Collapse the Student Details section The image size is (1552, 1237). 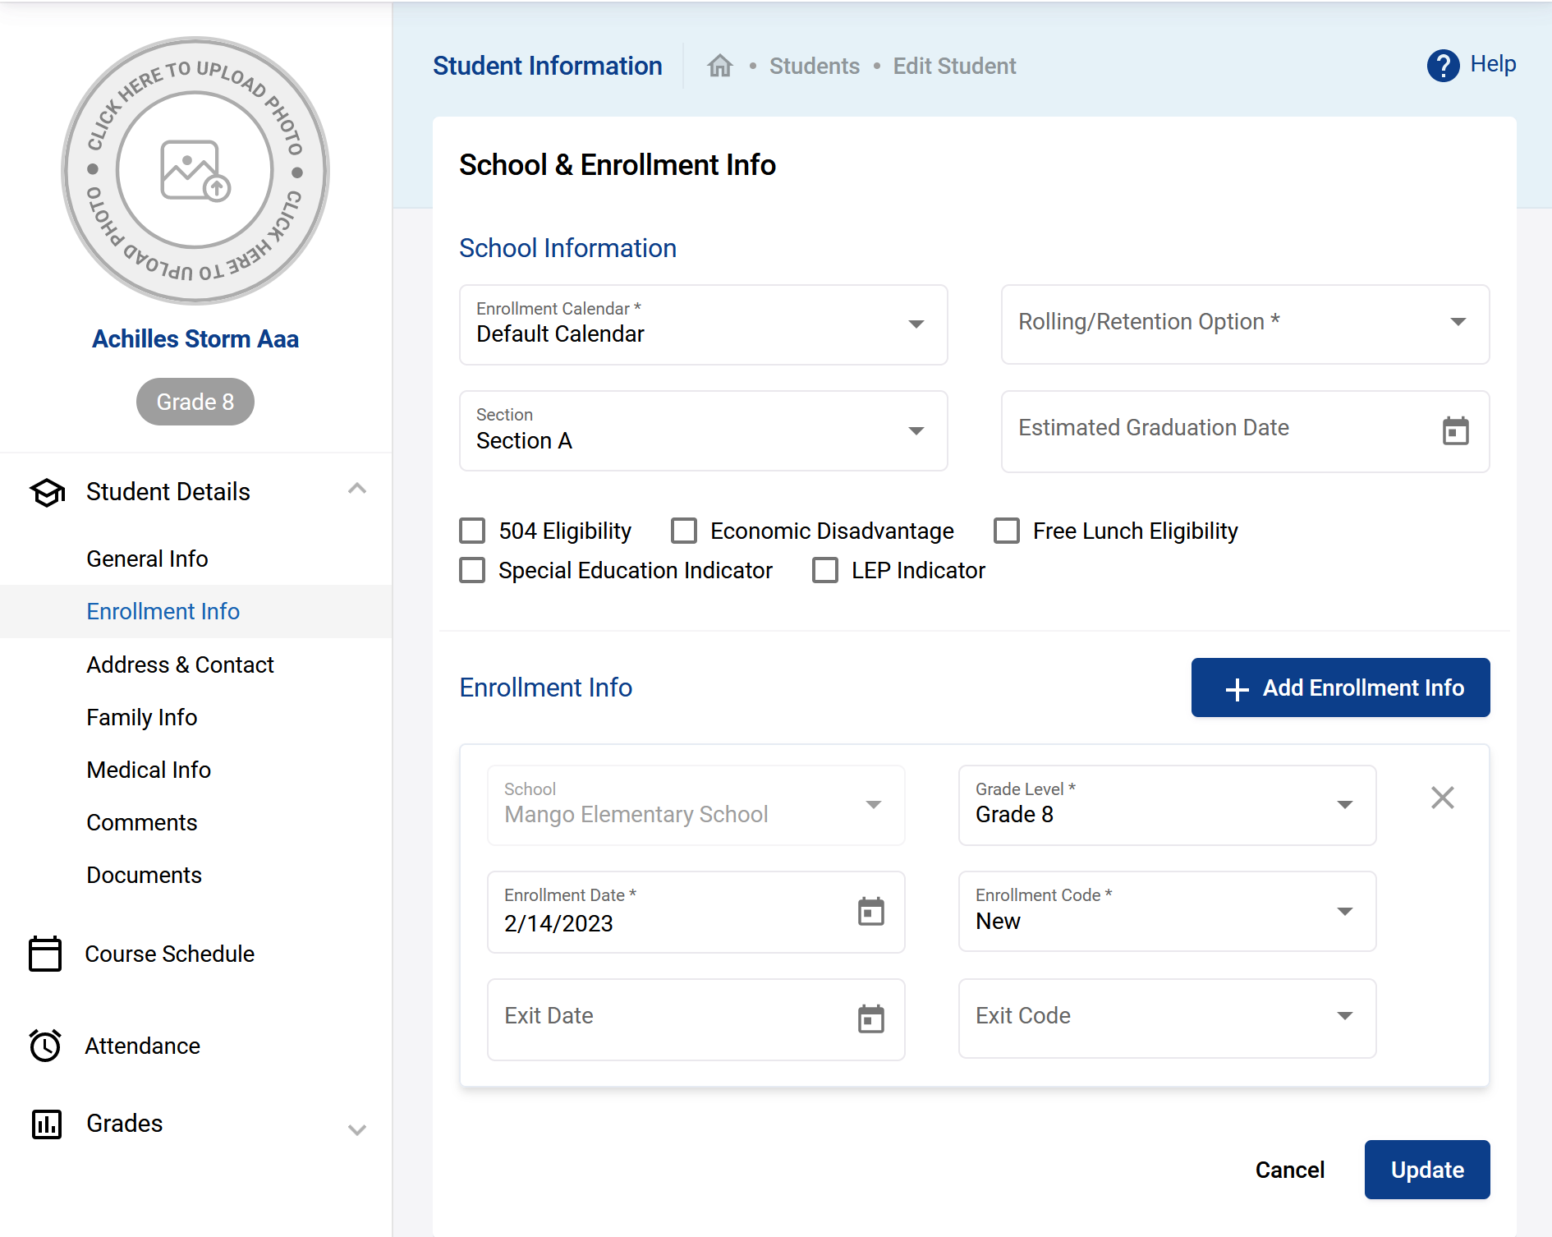[356, 490]
